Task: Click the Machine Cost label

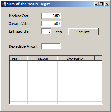Action: point(19,16)
